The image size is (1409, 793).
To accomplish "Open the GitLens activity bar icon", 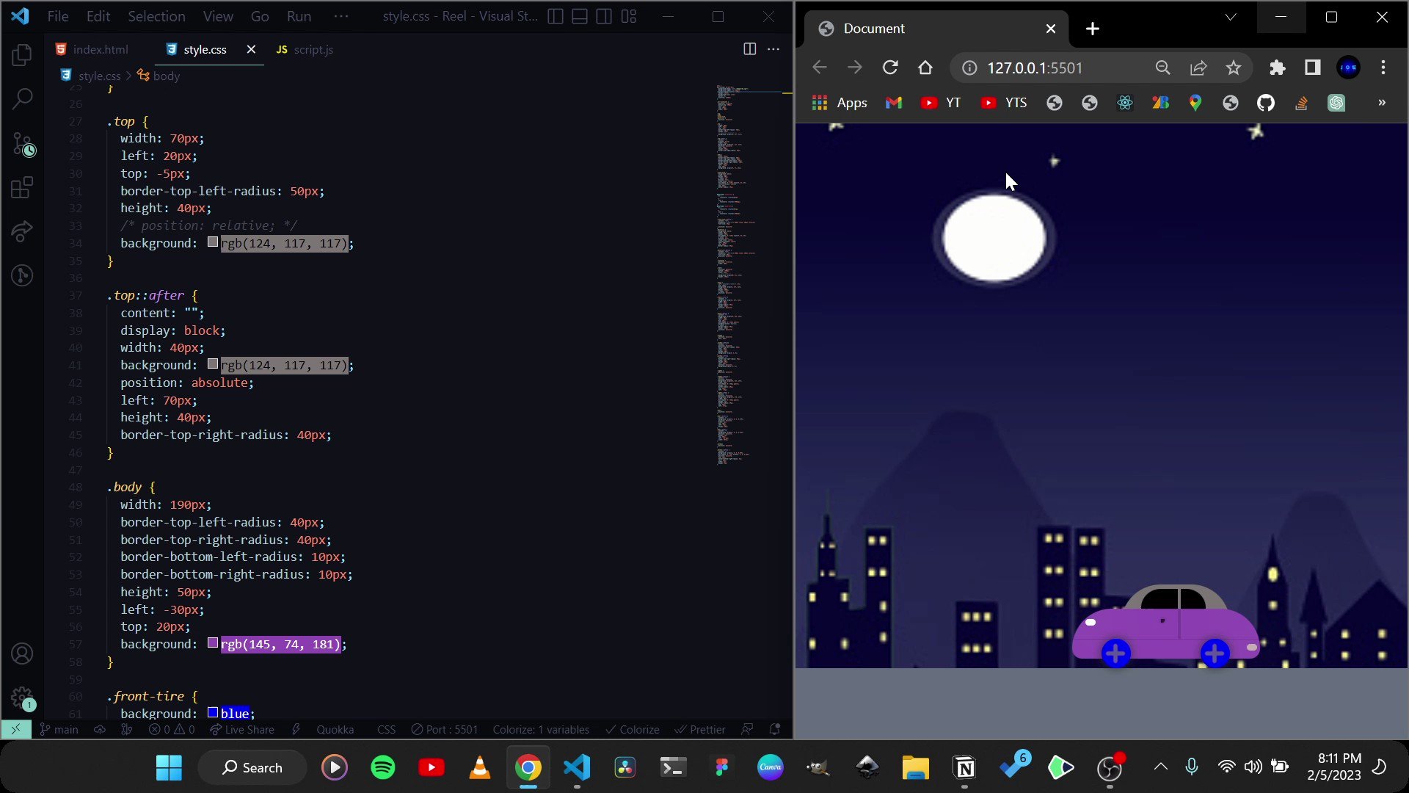I will [x=22, y=275].
